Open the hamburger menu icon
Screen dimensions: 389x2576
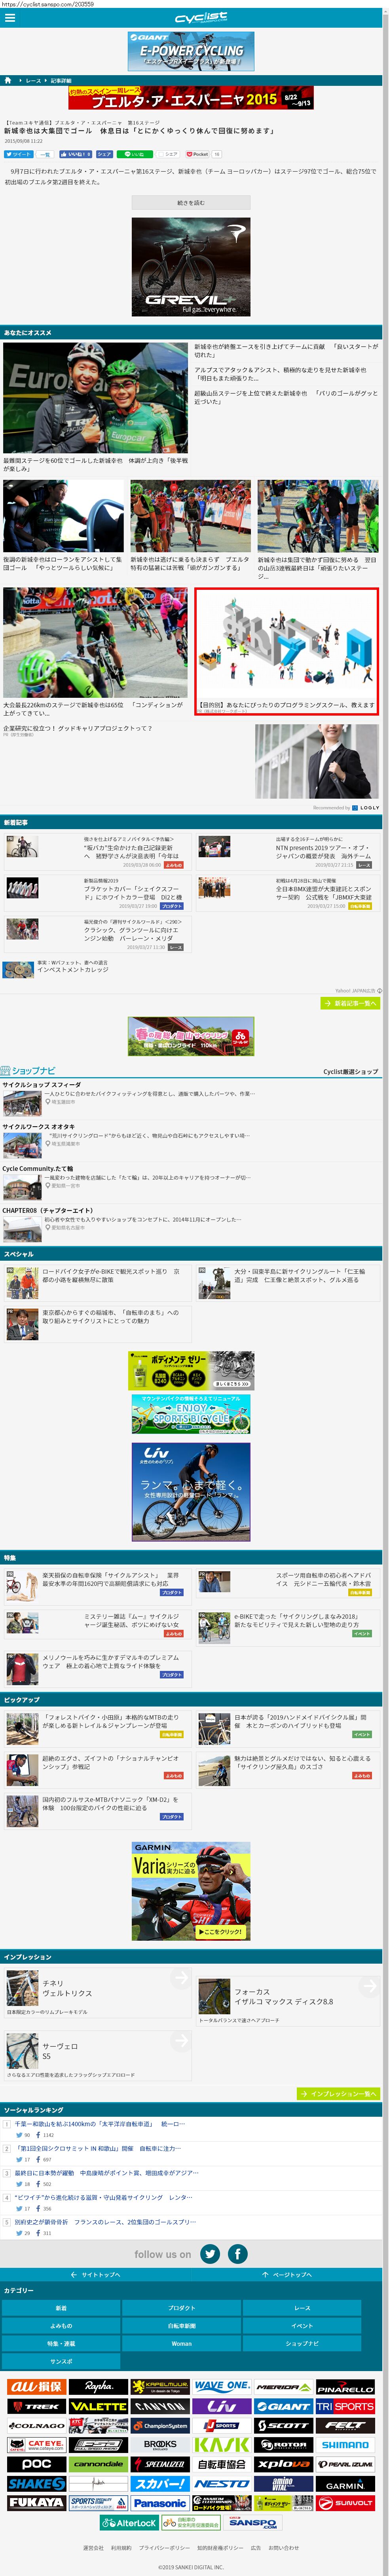click(x=9, y=18)
